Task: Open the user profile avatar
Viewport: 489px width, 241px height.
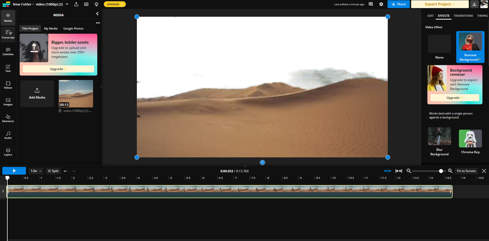Action: click(484, 4)
